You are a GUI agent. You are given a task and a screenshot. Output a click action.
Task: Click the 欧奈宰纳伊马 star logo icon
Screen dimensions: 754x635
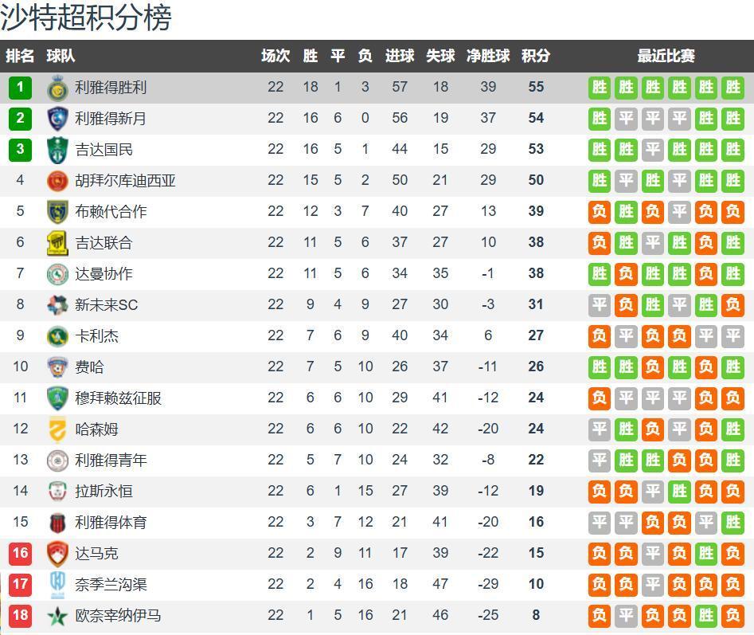click(x=57, y=615)
